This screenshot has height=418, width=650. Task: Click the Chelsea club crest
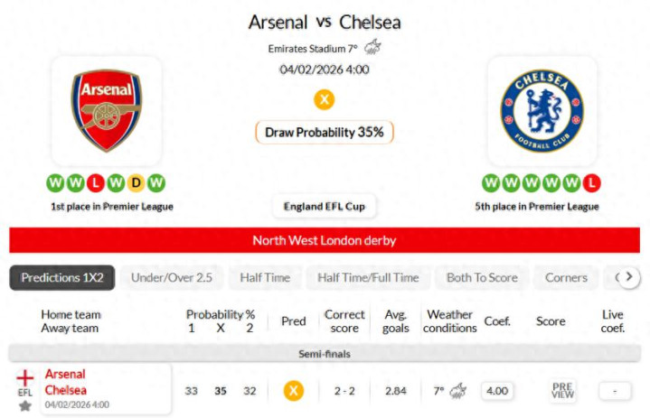coord(542,110)
